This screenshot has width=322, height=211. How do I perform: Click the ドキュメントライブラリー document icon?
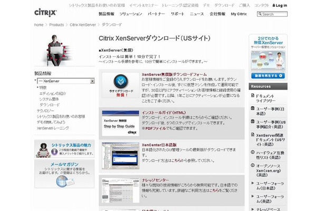pyautogui.click(x=253, y=95)
